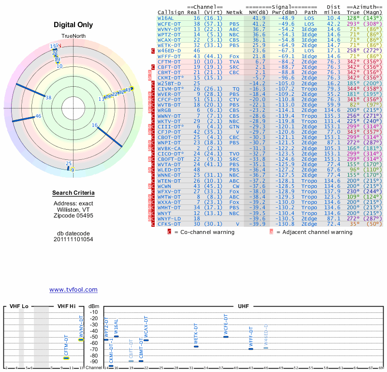Click the adjacent channel warning legend icon
The image size is (387, 372).
(271, 232)
